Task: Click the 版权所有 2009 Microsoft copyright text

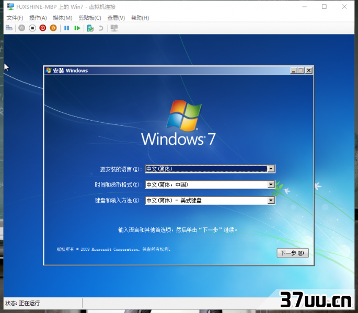Action: click(x=114, y=249)
